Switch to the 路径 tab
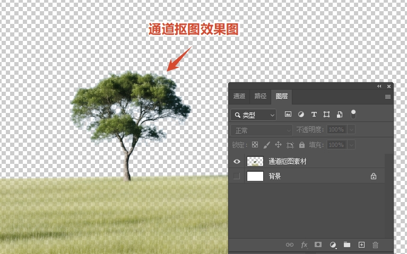This screenshot has width=407, height=254. tap(261, 97)
